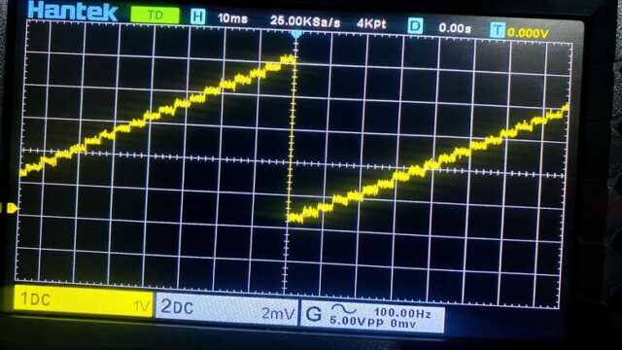This screenshot has height=350, width=622.
Task: Select the 0.00s delay value
Action: pos(455,28)
